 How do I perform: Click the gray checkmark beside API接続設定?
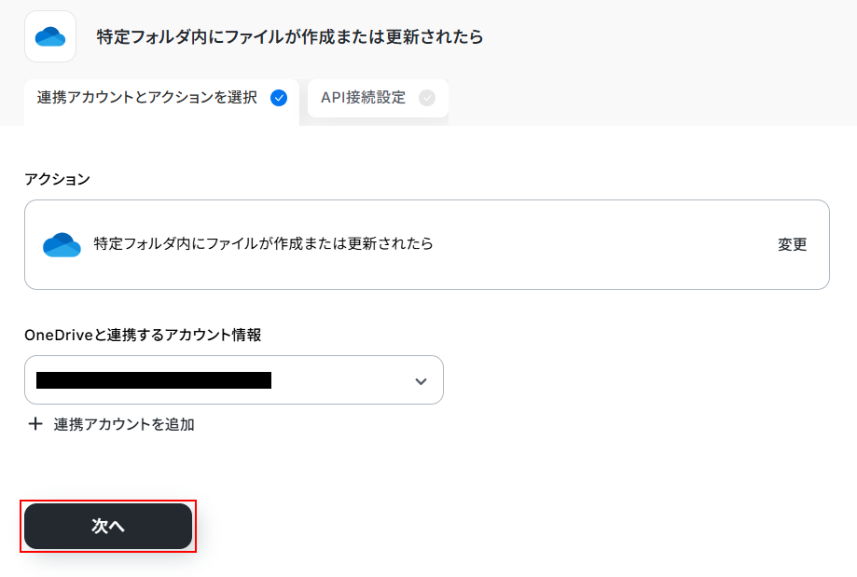[427, 98]
